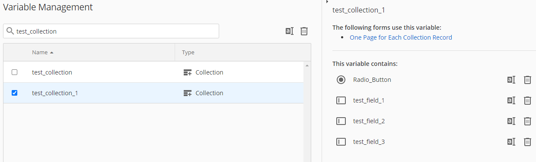Delete test_field_3 with its trash icon

click(527, 142)
